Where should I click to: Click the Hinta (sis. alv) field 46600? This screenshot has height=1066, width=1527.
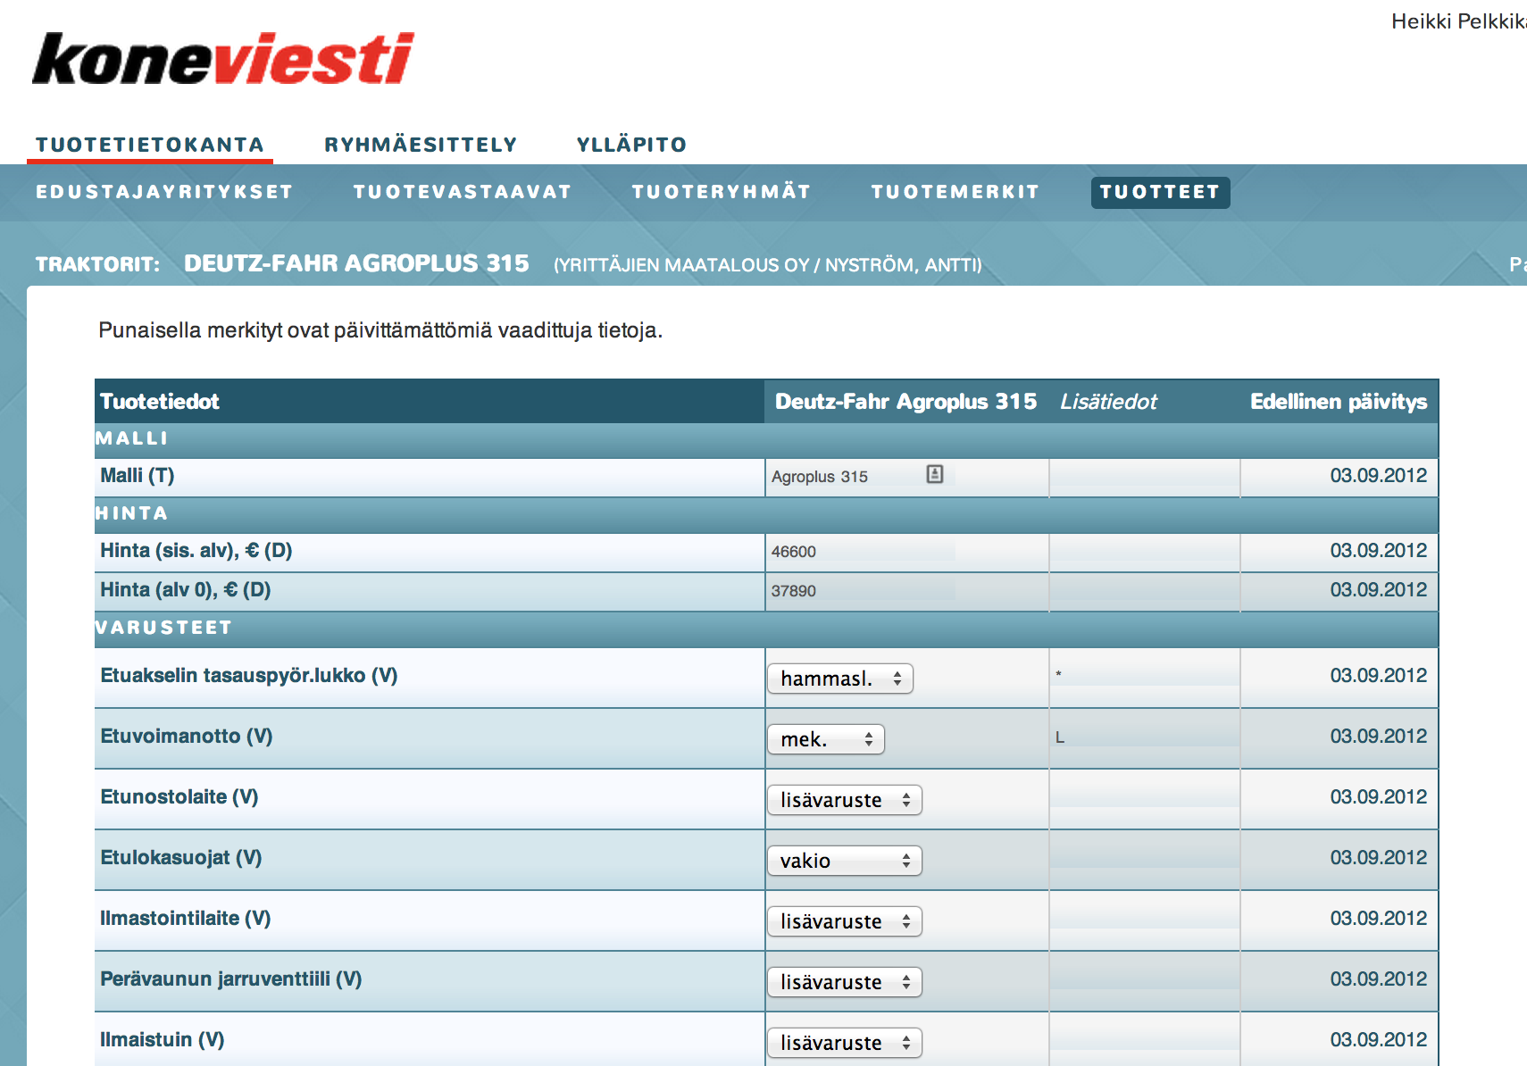pyautogui.click(x=862, y=552)
